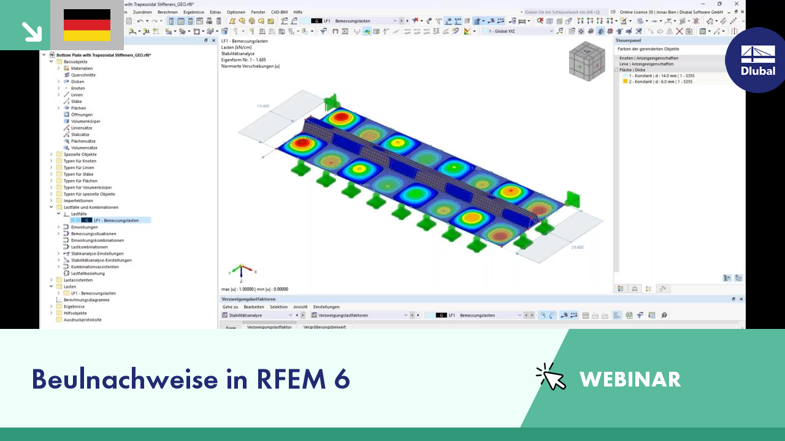Collapse the Lastfälle und Kombinationen tree node

click(x=52, y=207)
